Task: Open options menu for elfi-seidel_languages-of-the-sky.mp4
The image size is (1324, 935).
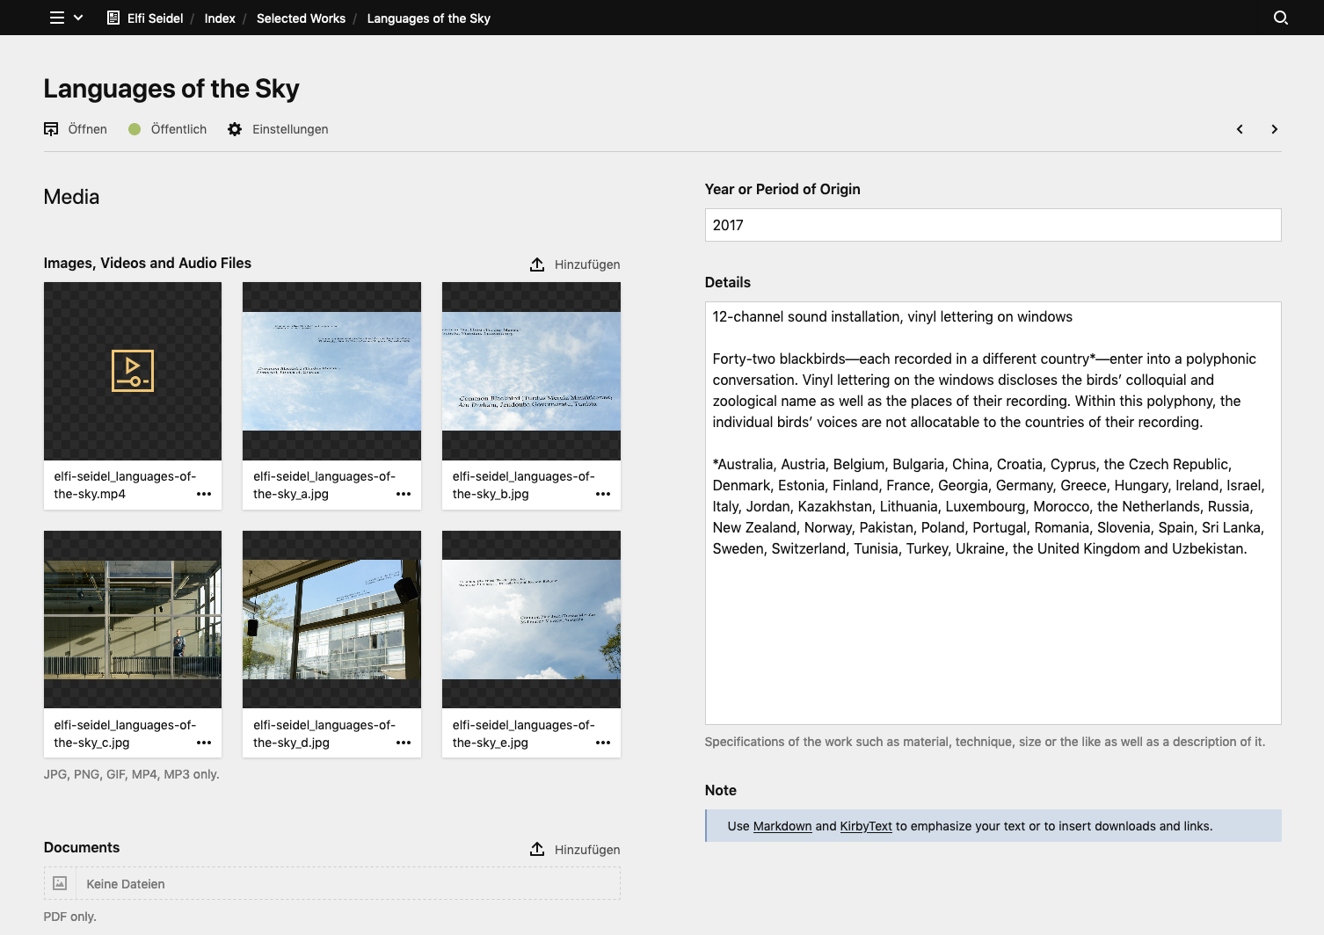Action: [204, 495]
